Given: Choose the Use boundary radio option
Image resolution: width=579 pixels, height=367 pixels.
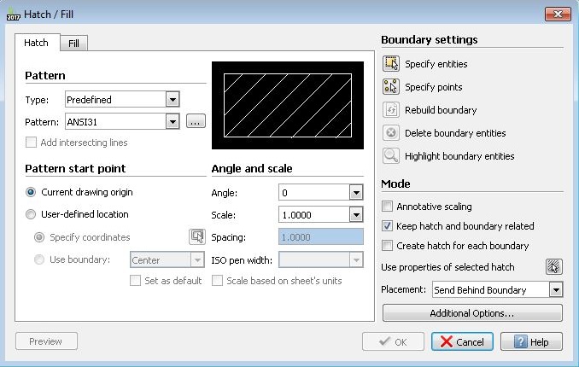Looking at the screenshot, I should tap(39, 259).
